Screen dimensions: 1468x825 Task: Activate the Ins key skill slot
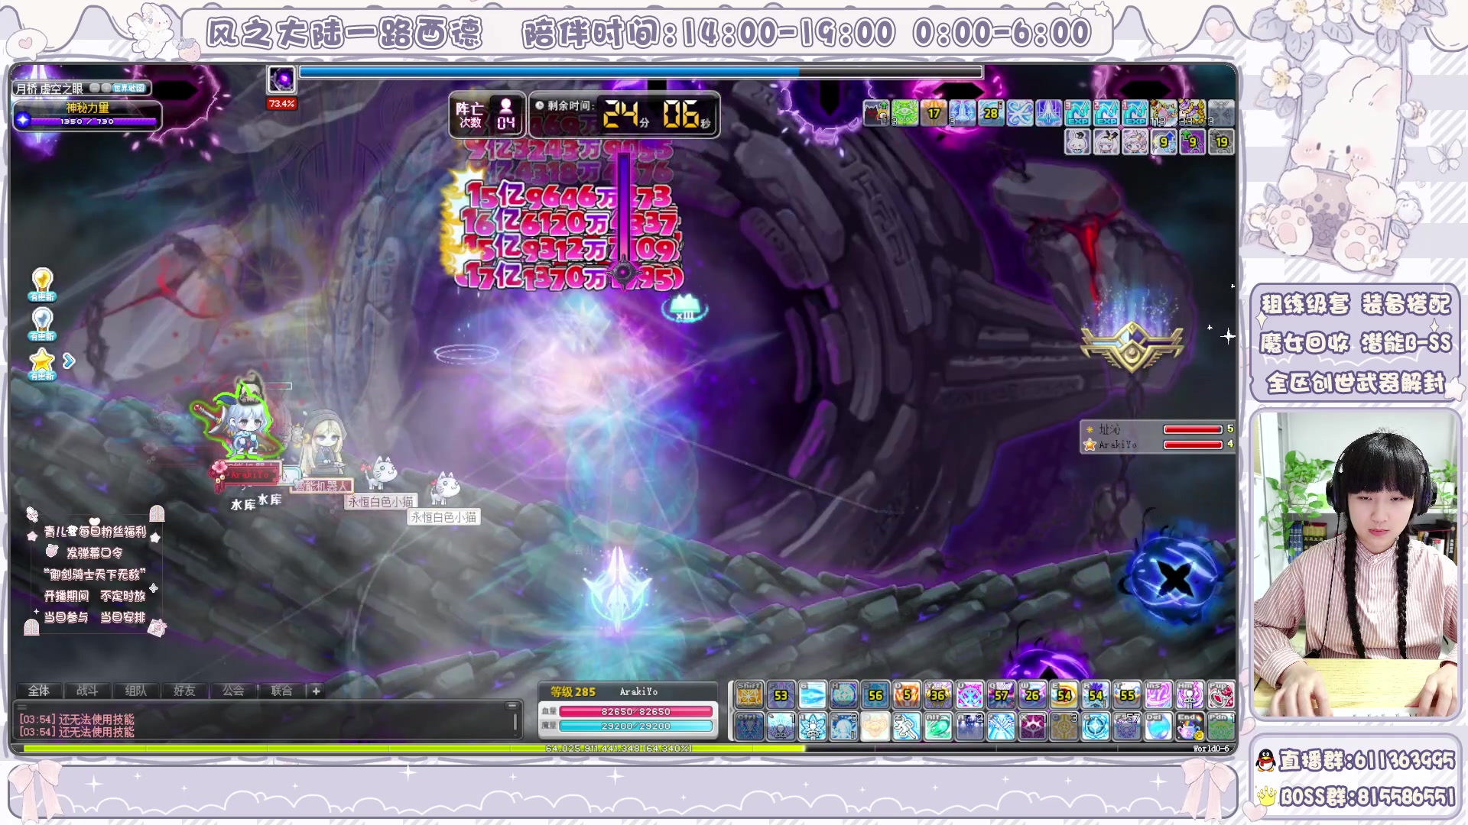[x=1158, y=695]
